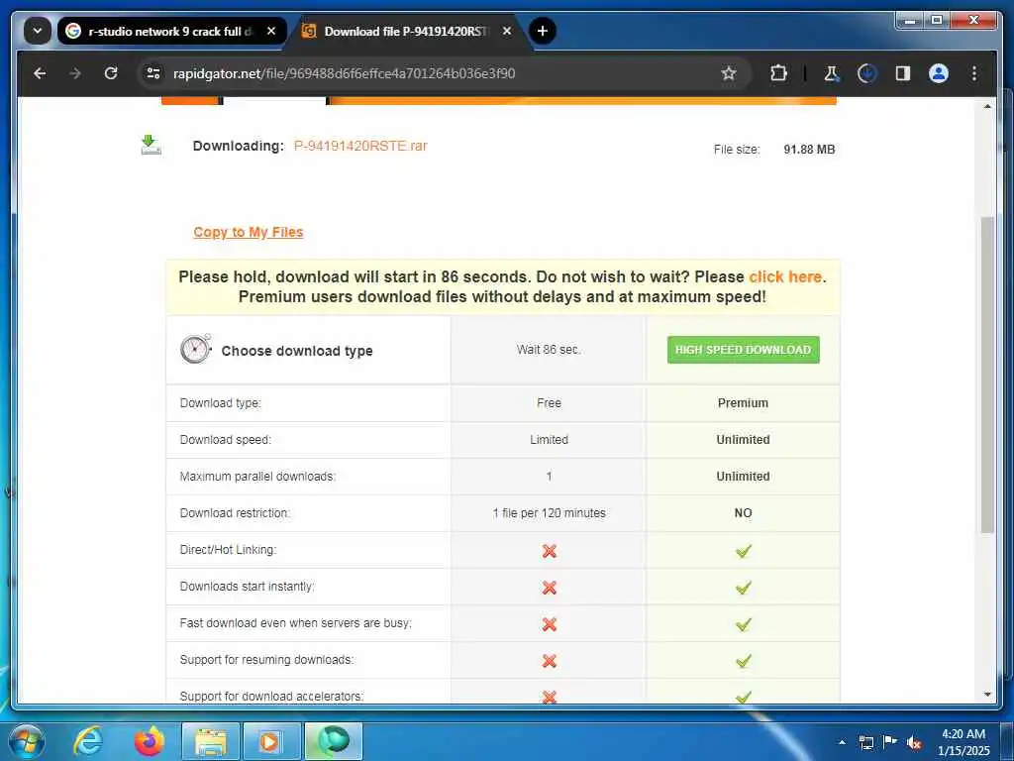Click the HIGH SPEED DOWNLOAD button
Image resolution: width=1014 pixels, height=761 pixels.
pos(743,350)
